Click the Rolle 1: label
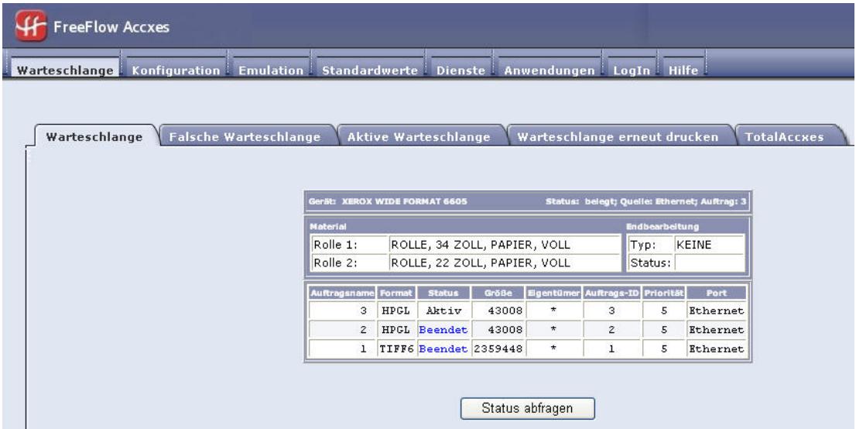The height and width of the screenshot is (429, 856). point(335,245)
